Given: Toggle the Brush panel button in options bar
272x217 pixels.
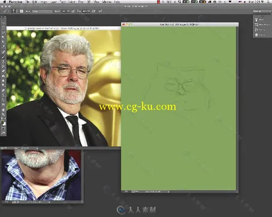Looking at the screenshot, I should point(21,11).
